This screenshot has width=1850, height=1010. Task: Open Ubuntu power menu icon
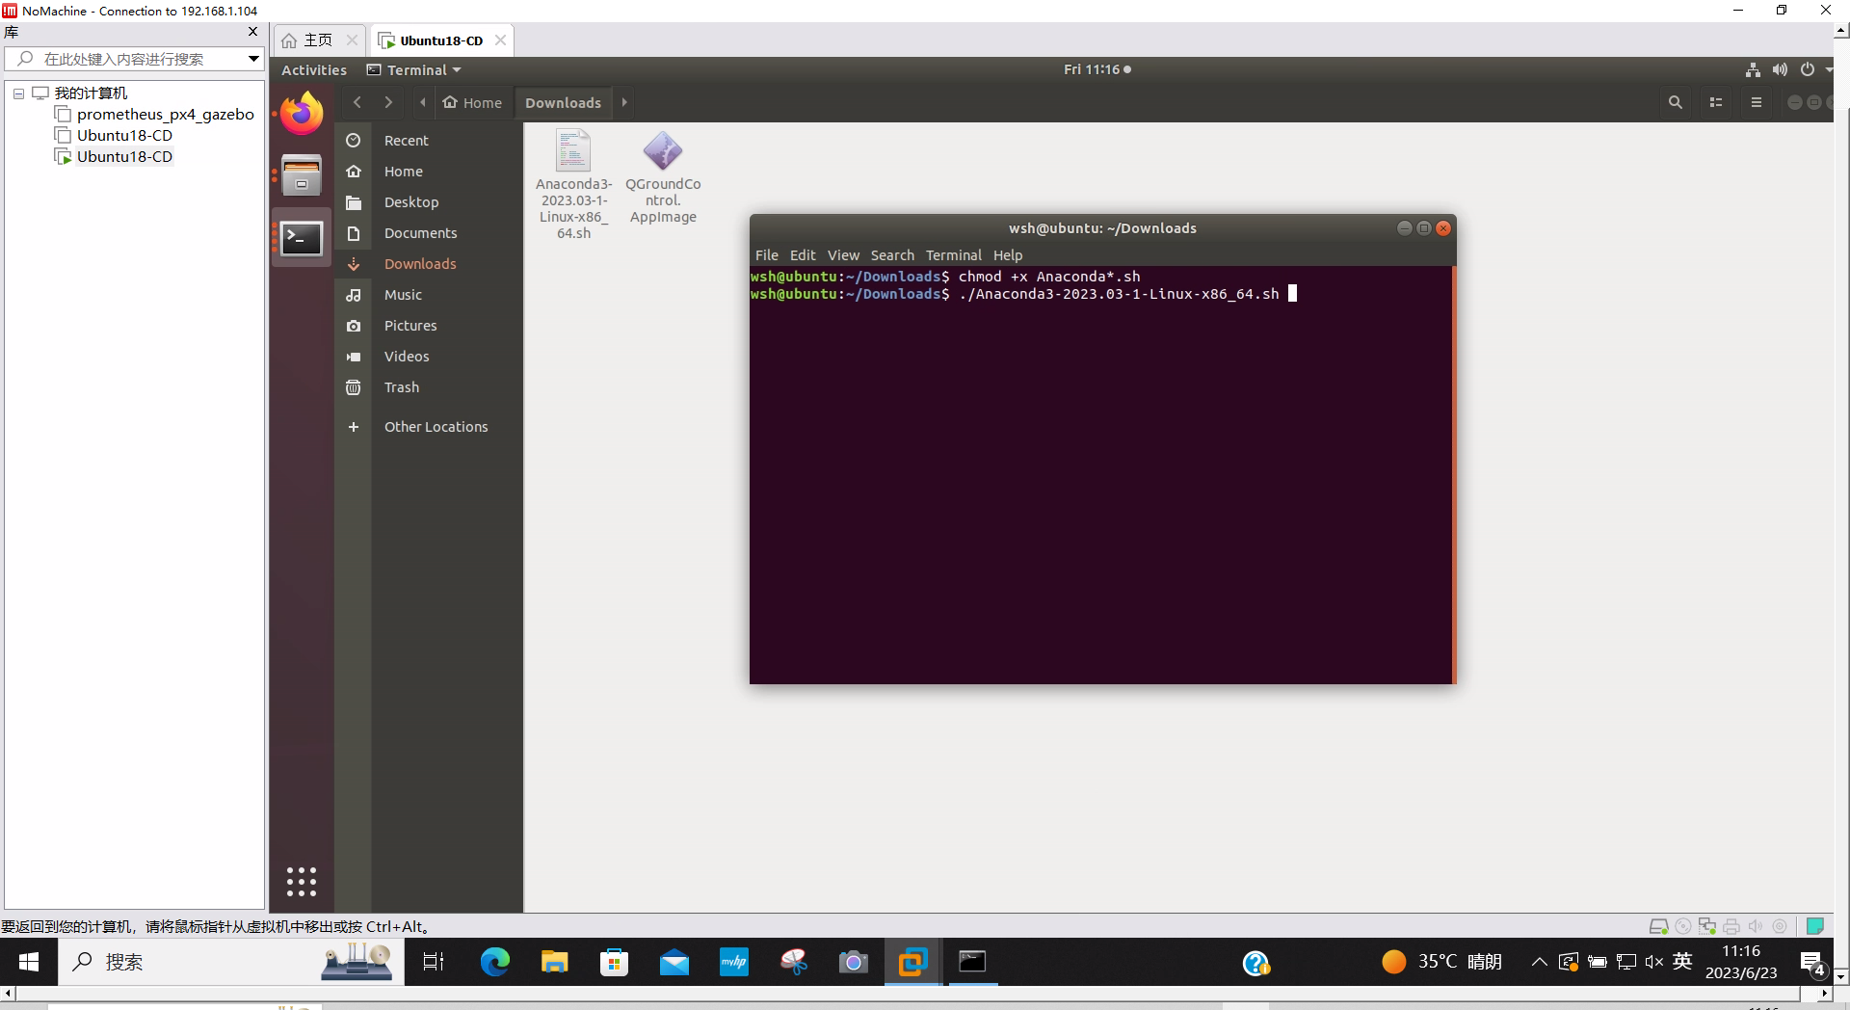click(x=1808, y=69)
